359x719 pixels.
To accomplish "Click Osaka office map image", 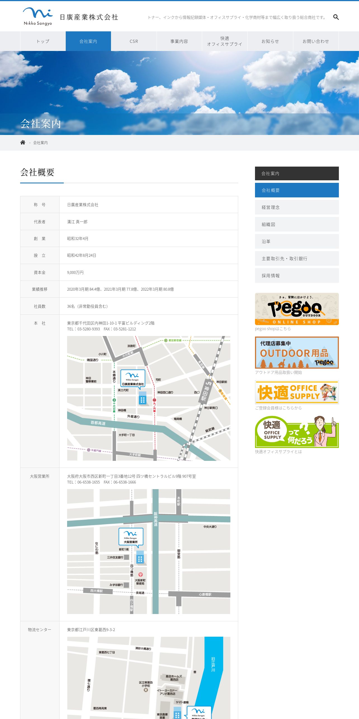I will [149, 552].
